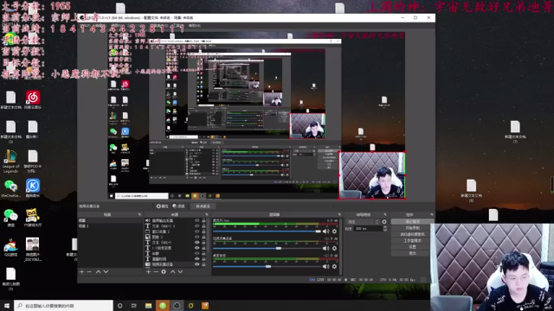The width and height of the screenshot is (554, 311).
Task: Open File Explorer from the taskbar
Action: tap(148, 306)
